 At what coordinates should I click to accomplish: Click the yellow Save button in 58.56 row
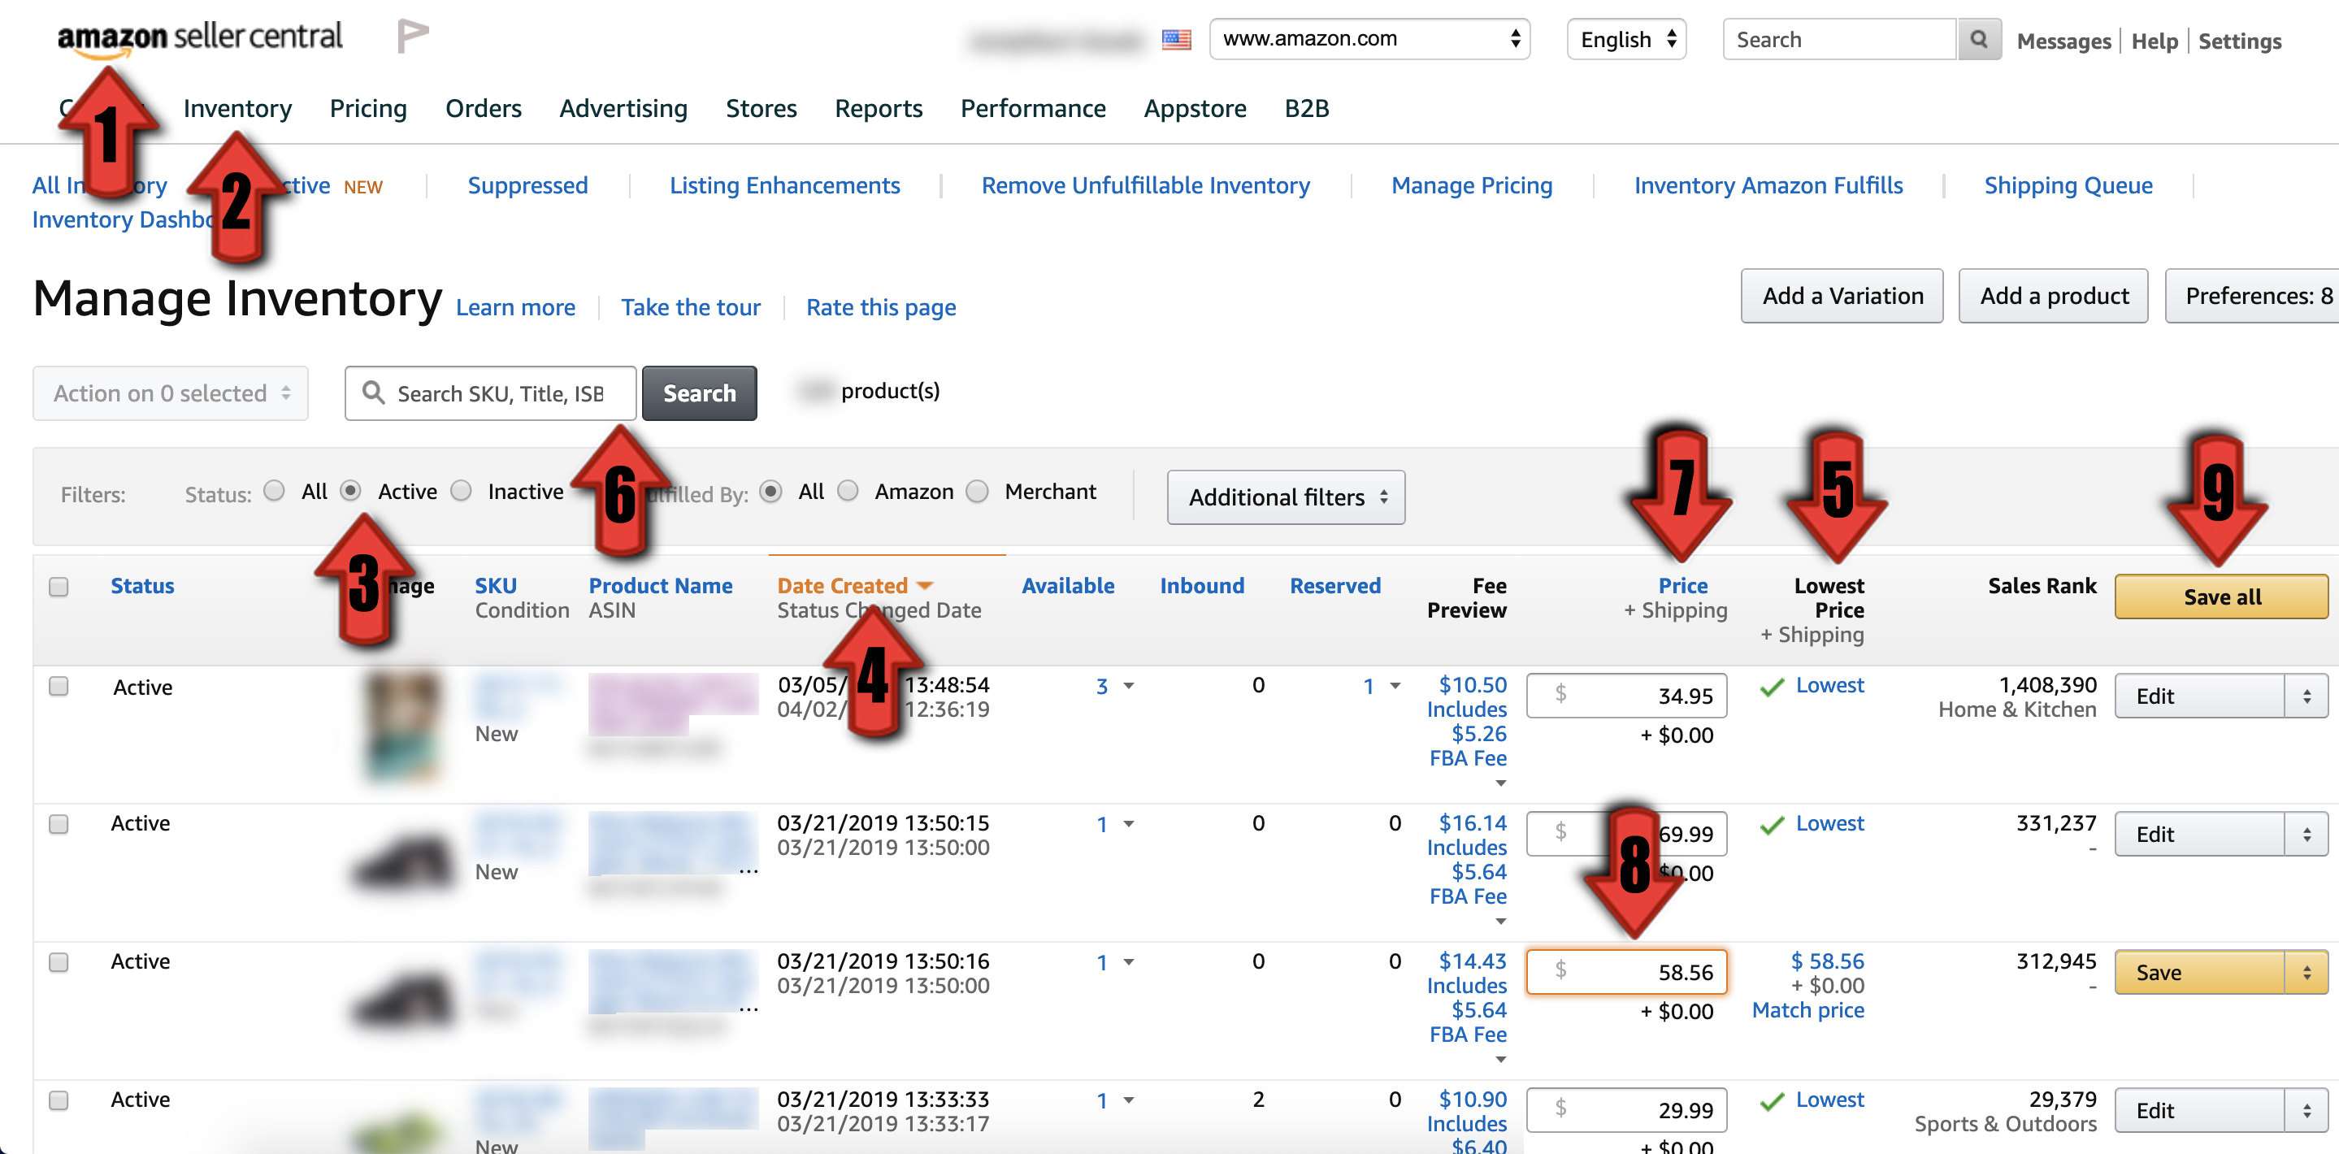click(2200, 973)
